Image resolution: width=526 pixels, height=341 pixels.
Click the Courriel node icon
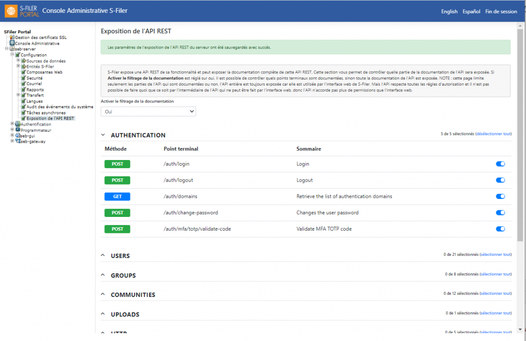coord(24,84)
